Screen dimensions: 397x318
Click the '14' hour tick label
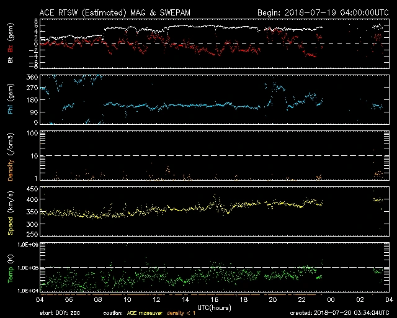[x=185, y=300]
